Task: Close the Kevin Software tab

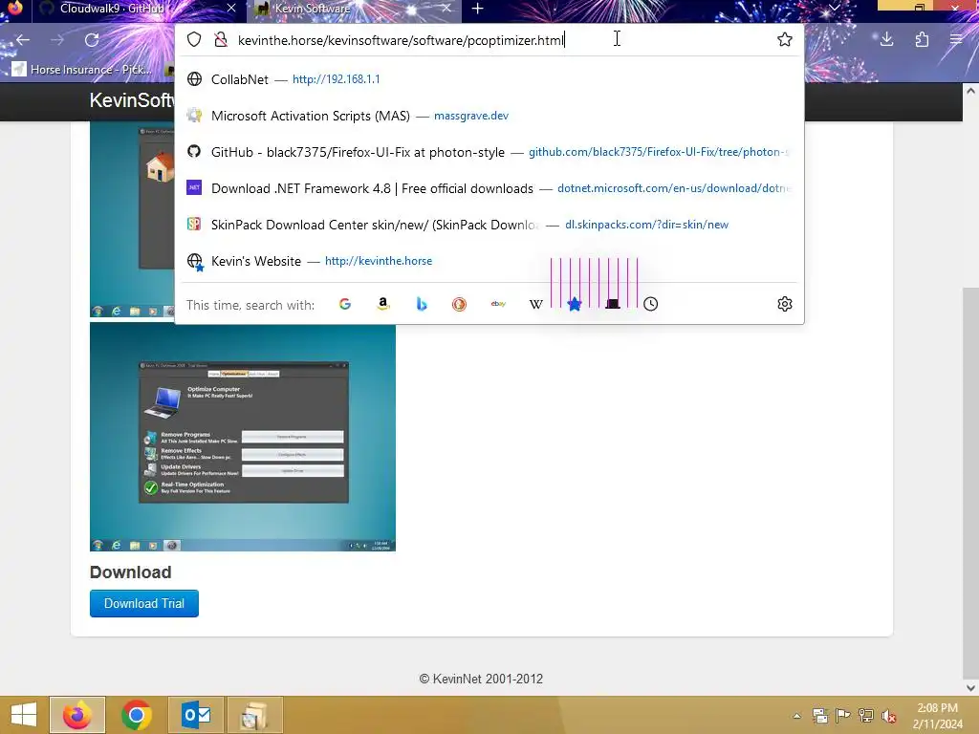Action: (x=446, y=9)
